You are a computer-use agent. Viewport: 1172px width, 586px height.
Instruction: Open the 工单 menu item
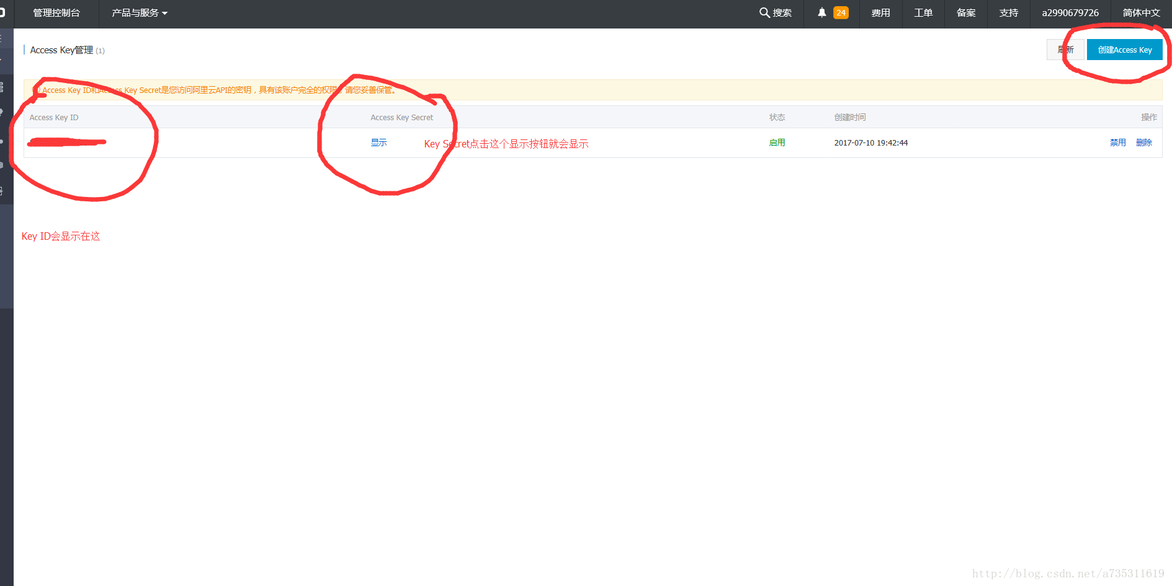923,13
